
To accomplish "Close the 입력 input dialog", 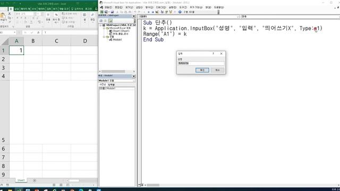I will click(x=221, y=54).
